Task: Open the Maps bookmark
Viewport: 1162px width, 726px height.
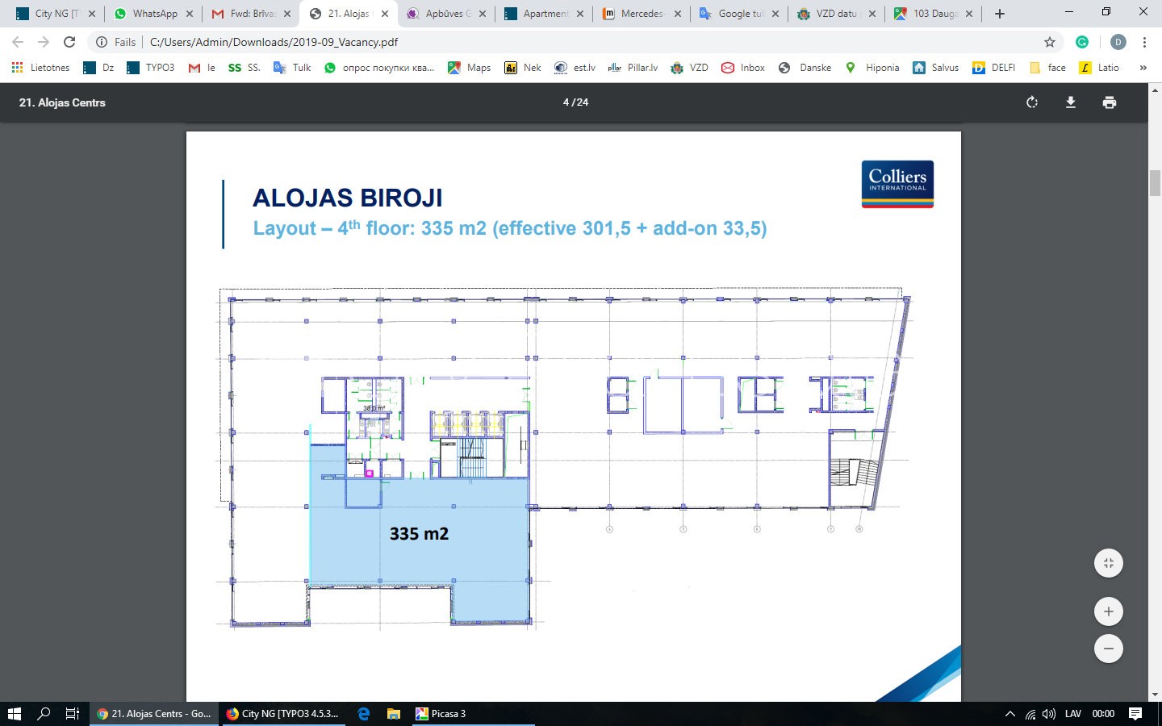Action: 470,68
